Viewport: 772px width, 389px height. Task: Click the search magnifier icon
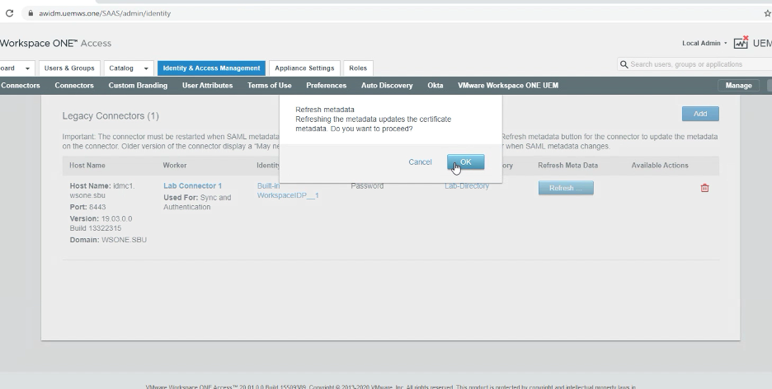coord(624,64)
